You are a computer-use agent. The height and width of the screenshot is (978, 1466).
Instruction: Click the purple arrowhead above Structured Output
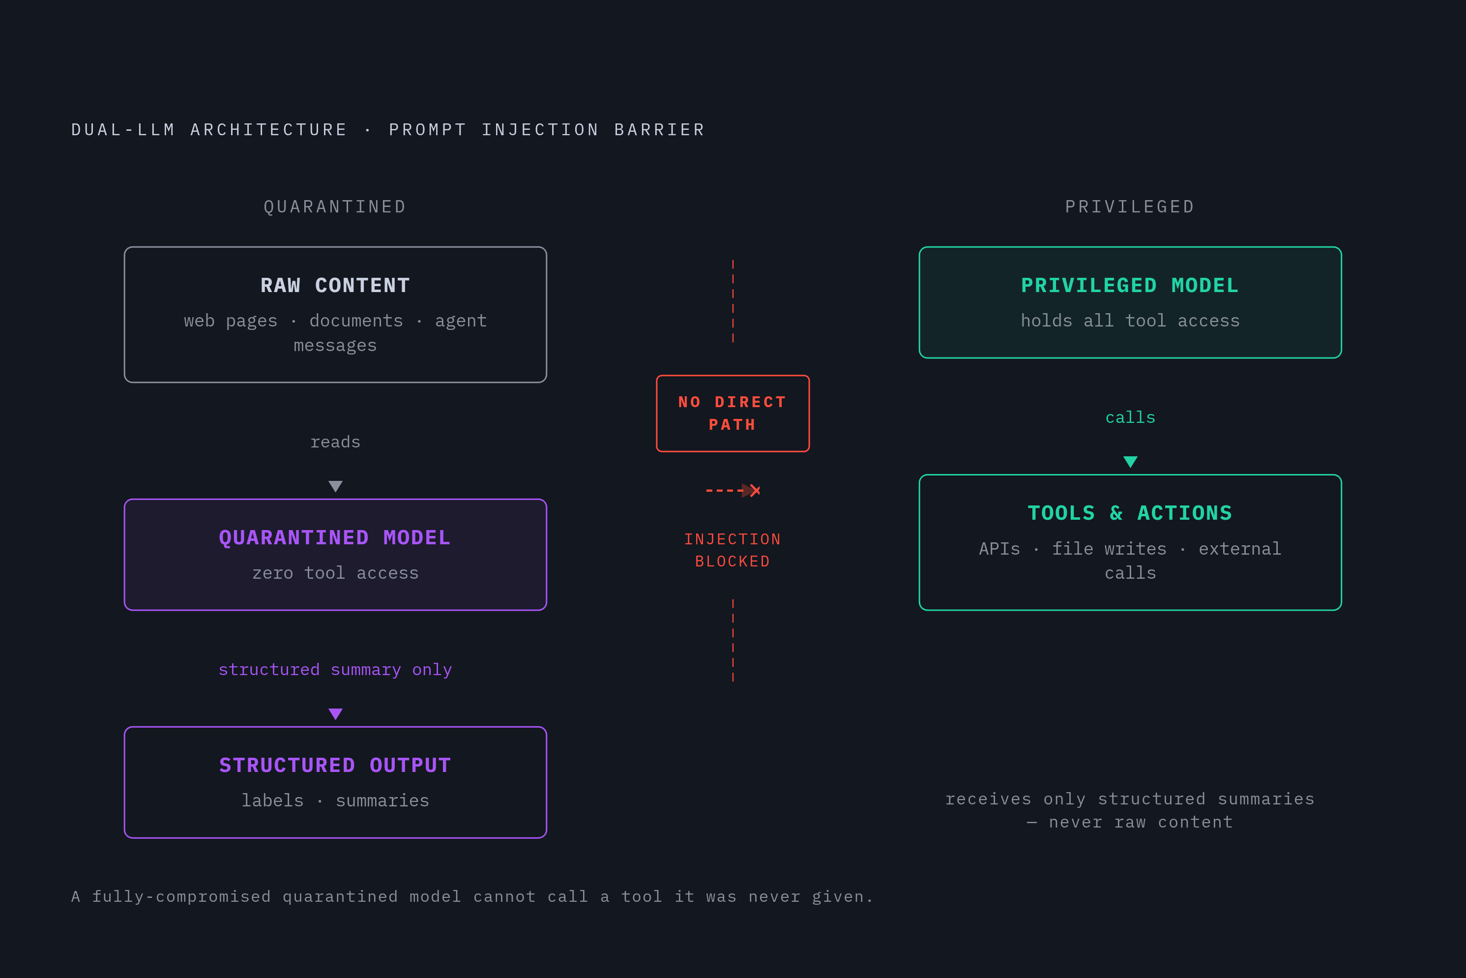[x=335, y=713]
